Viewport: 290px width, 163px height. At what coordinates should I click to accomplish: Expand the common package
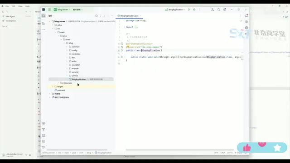click(x=67, y=47)
